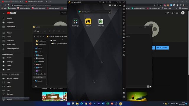Select OneDrive in File Explorer tree
Screen dimensions: 189x106
point(39,48)
